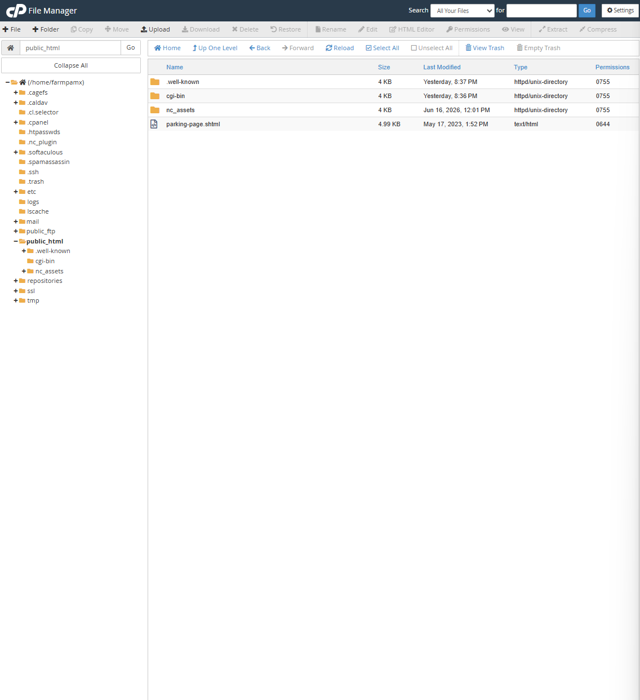This screenshot has height=700, width=640.
Task: Click the Rename toolbar button
Action: click(x=331, y=29)
